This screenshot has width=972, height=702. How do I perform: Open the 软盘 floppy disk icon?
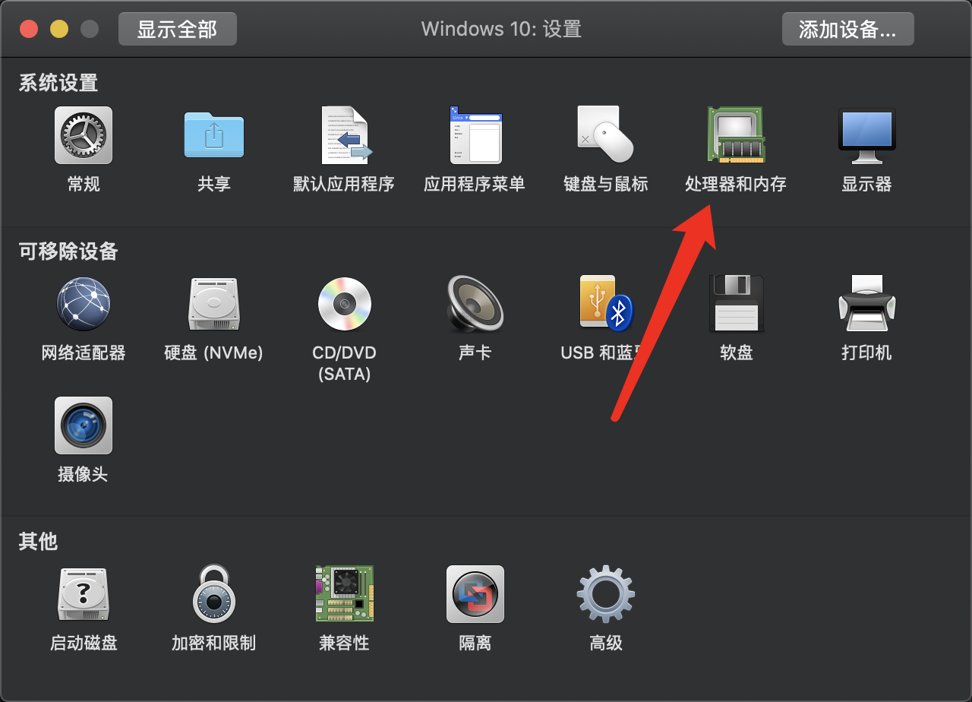pos(736,304)
